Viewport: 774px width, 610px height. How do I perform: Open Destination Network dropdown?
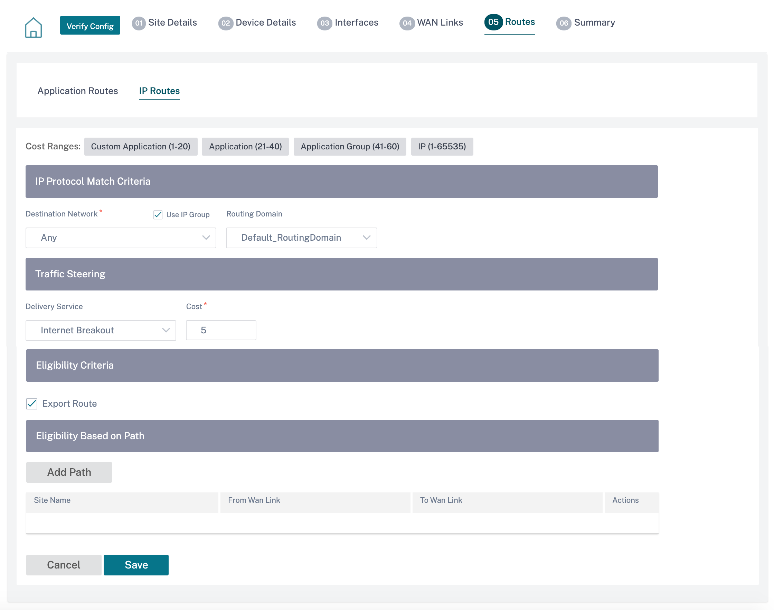pyautogui.click(x=121, y=238)
